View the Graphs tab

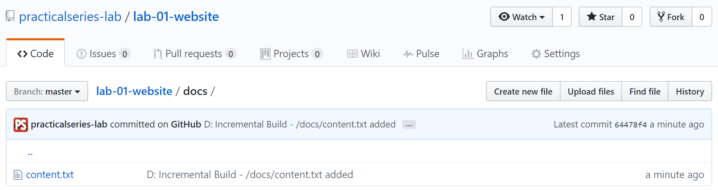click(485, 54)
